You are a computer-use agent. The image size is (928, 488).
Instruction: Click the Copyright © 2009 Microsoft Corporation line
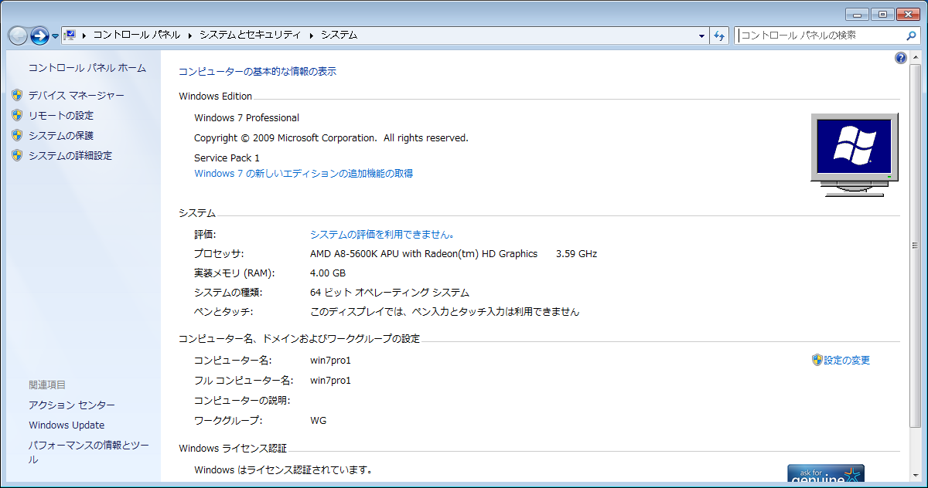[x=331, y=138]
